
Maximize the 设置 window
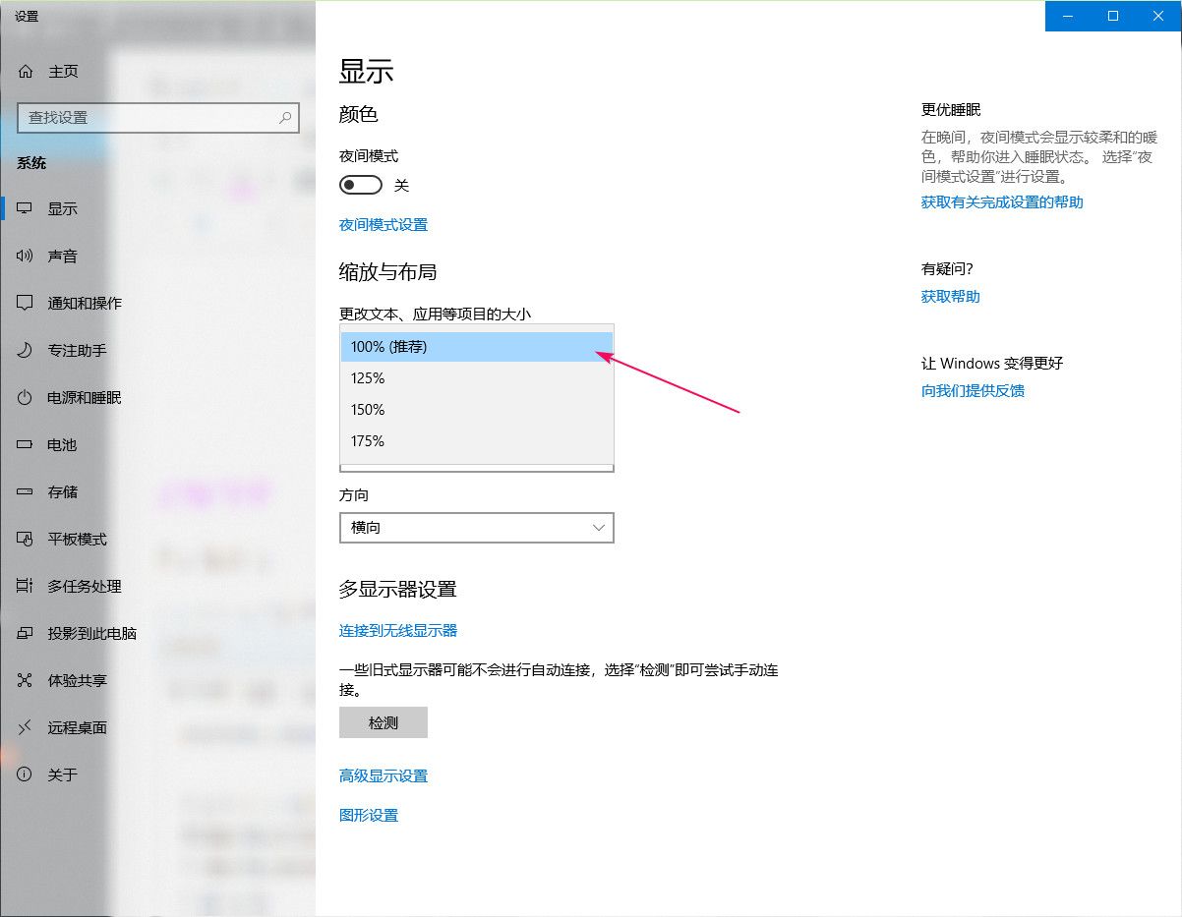click(x=1113, y=16)
